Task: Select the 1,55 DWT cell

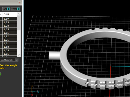Action: tap(9, 54)
